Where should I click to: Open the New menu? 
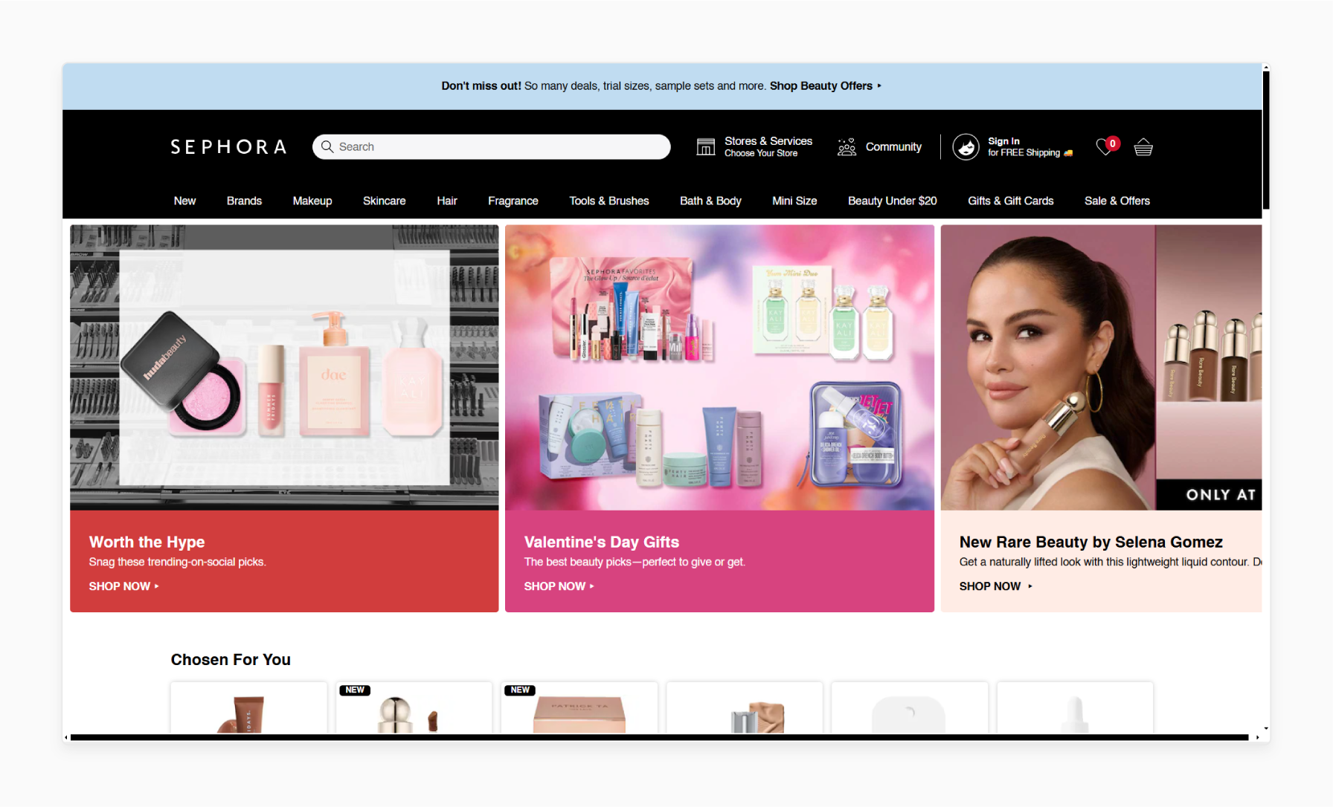click(x=184, y=201)
